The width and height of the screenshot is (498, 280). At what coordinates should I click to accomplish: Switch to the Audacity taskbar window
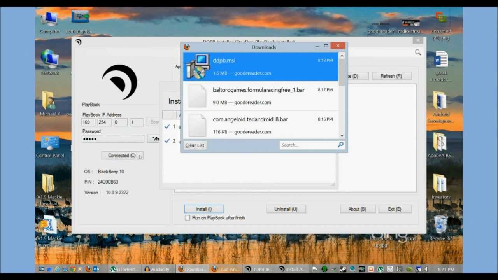158,269
